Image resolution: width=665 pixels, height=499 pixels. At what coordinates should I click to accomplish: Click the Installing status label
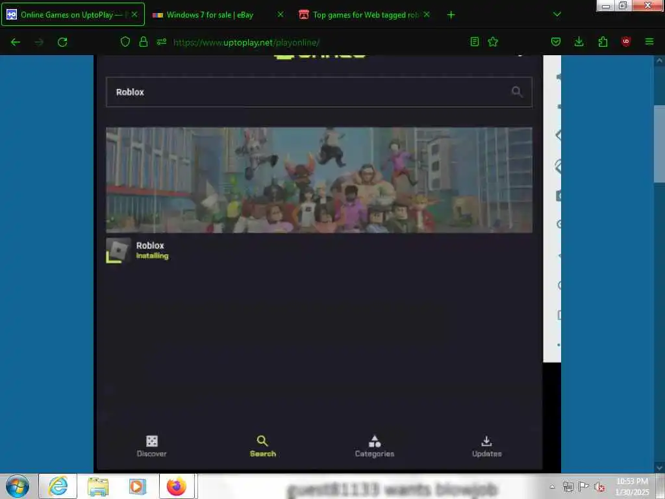click(152, 256)
